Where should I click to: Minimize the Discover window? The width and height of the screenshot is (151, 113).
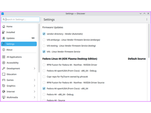tap(141, 13)
